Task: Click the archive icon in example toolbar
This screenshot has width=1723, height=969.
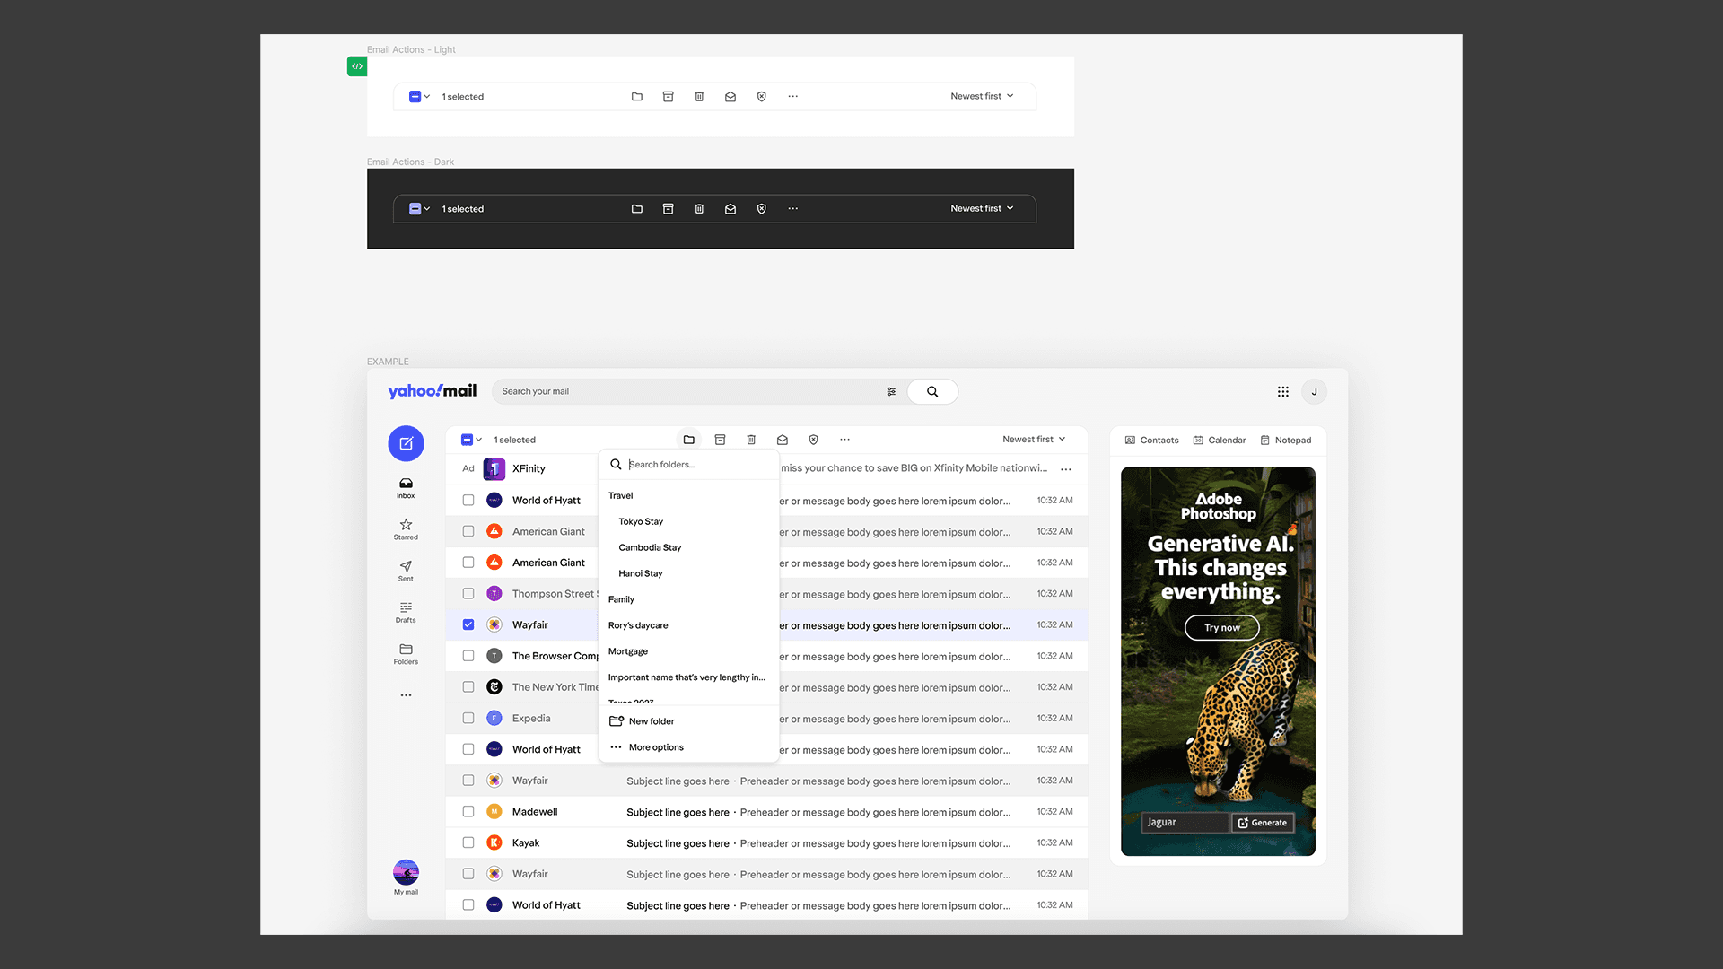Action: tap(720, 440)
